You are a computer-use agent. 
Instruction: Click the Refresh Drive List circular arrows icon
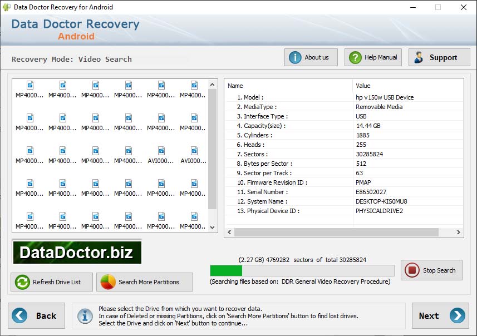click(21, 282)
